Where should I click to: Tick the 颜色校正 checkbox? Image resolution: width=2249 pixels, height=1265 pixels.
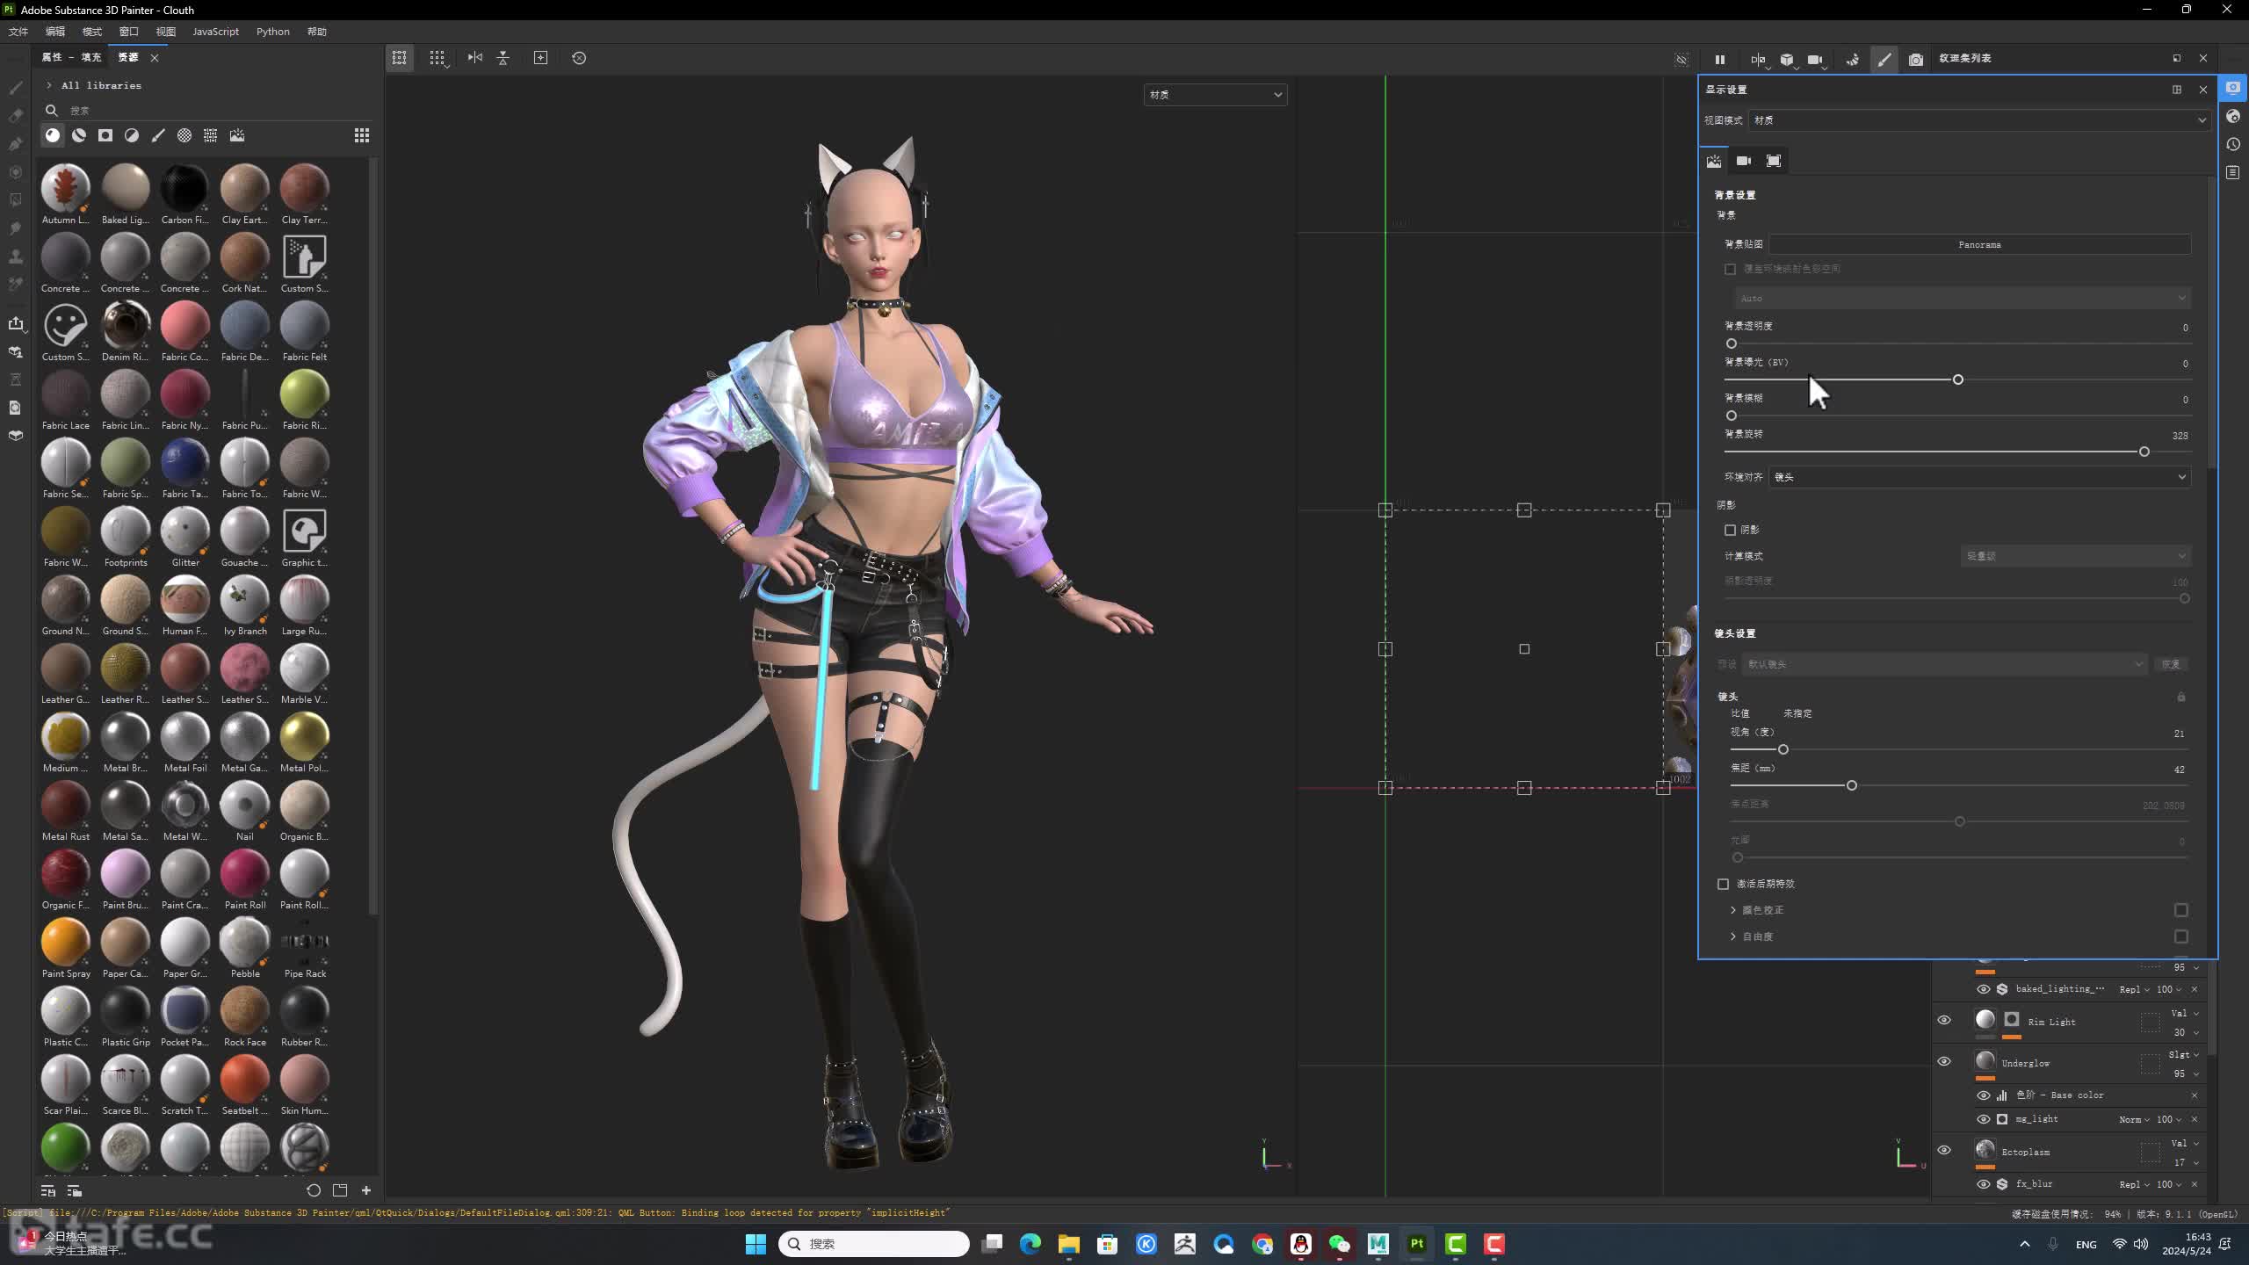pyautogui.click(x=2181, y=910)
